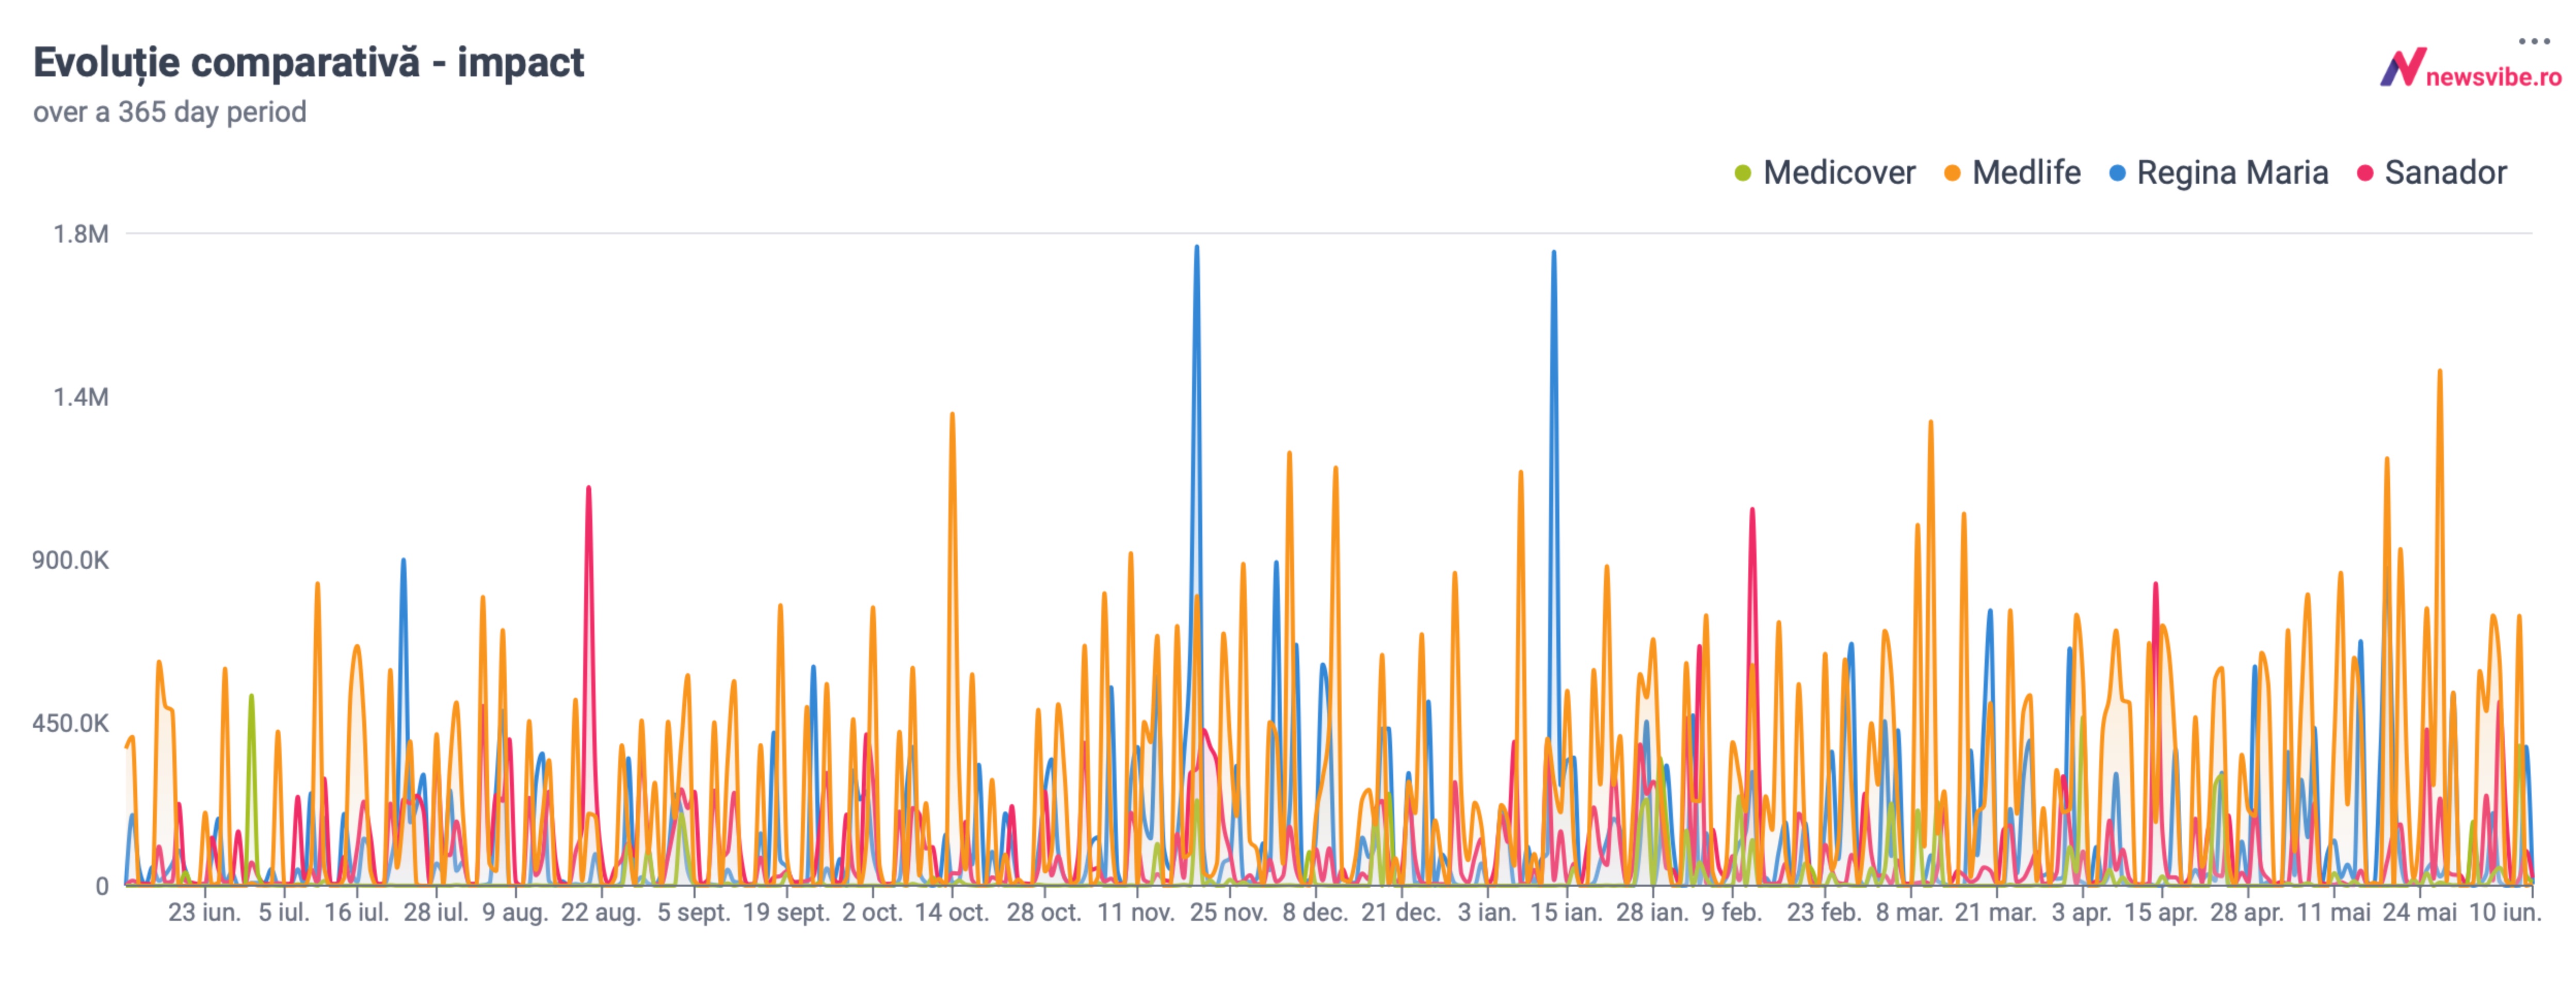Click the 21 mar. date label

tap(1996, 912)
